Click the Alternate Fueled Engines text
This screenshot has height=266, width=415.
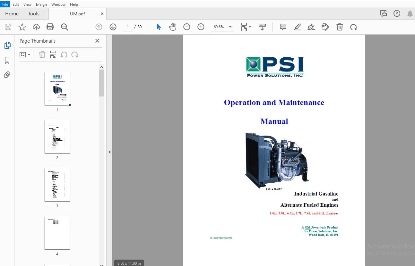coord(309,205)
